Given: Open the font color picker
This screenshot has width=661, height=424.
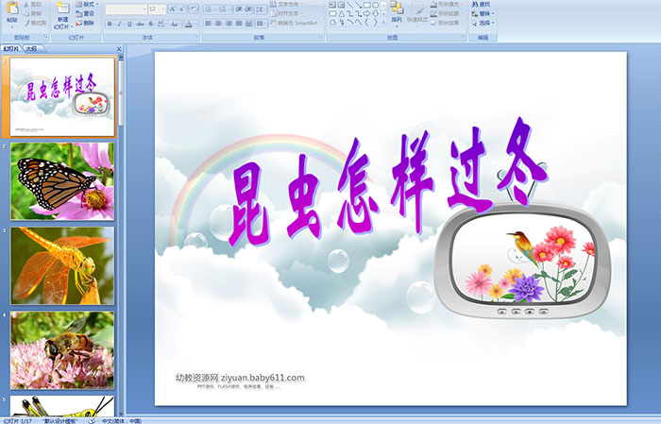Looking at the screenshot, I should [x=190, y=23].
